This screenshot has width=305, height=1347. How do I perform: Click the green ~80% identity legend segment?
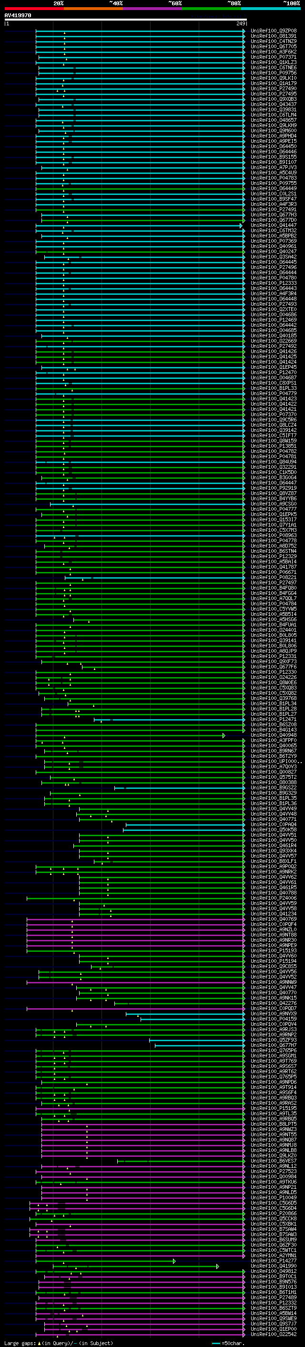(x=212, y=9)
